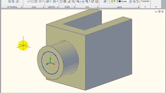Toggle layer freeze sun icon for Groase
166x93 pixels.
coord(112,1)
